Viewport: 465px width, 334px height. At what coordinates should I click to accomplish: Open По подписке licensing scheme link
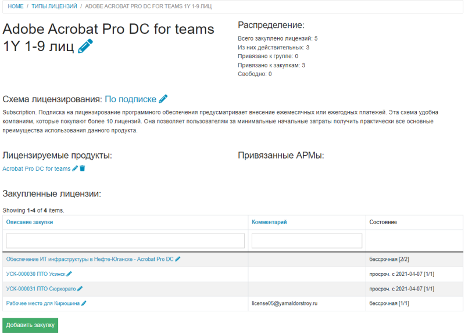pyautogui.click(x=130, y=99)
